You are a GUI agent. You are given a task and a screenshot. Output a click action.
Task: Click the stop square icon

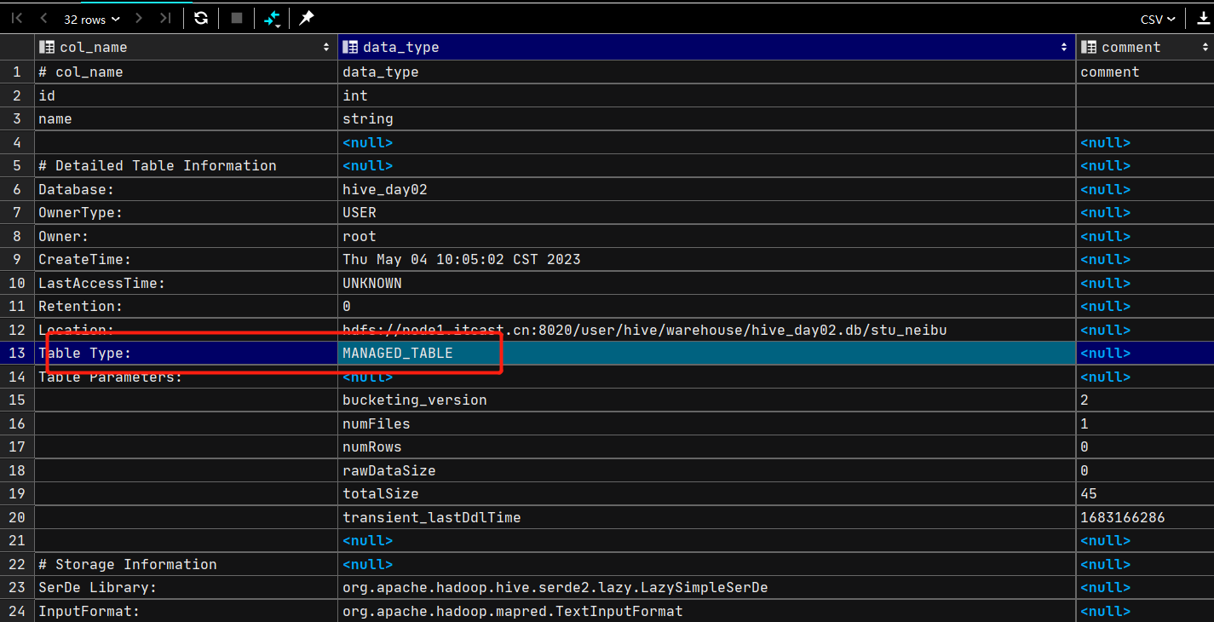coord(237,18)
